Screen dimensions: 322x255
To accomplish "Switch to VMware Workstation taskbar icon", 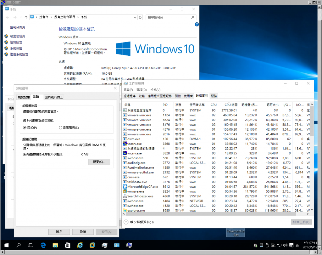I will (92, 245).
